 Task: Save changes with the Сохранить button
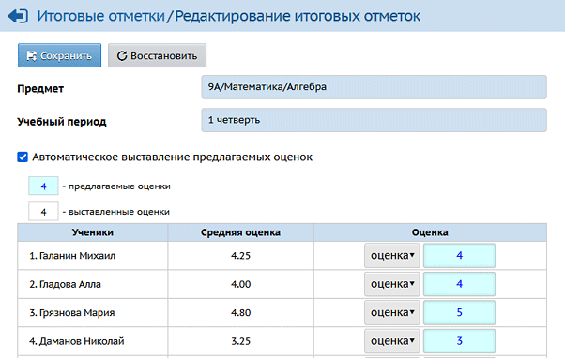pos(59,55)
